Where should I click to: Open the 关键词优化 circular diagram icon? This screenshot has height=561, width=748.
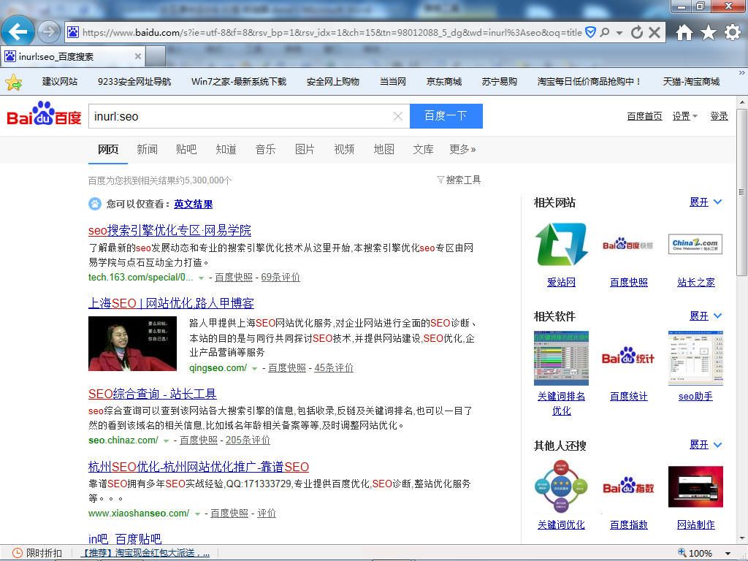click(562, 486)
